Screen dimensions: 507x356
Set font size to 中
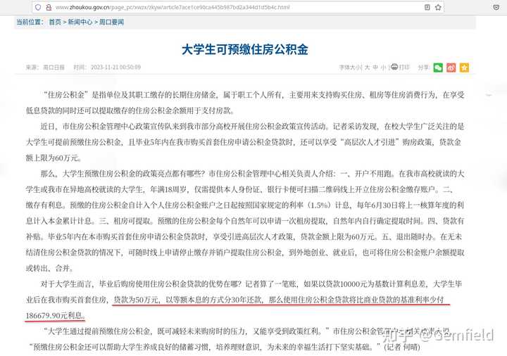click(x=375, y=68)
